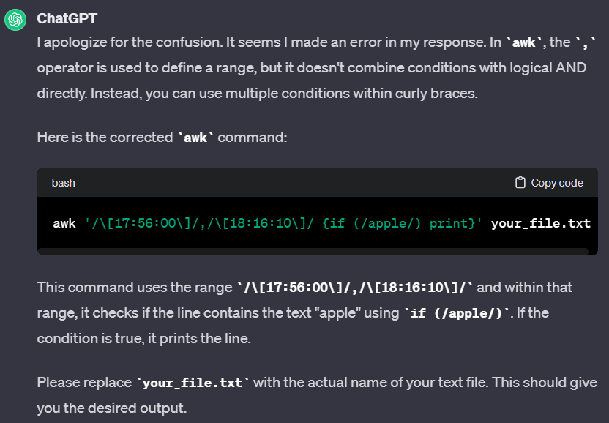Click inline `your_file.txt` in the last paragraph
This screenshot has width=609, height=423.
(x=193, y=383)
